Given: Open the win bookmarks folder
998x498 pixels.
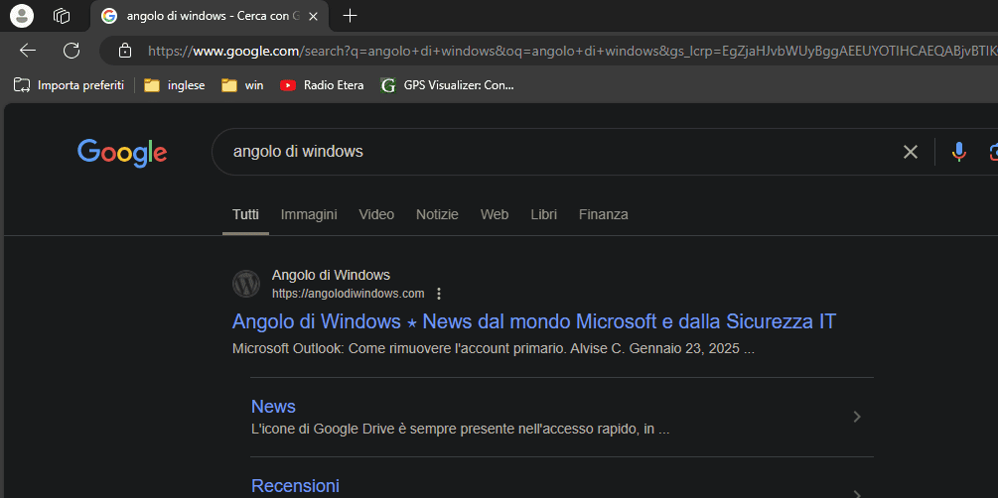Looking at the screenshot, I should [242, 85].
